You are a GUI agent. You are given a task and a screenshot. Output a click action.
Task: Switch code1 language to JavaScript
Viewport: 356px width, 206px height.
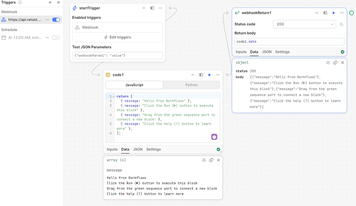click(135, 85)
